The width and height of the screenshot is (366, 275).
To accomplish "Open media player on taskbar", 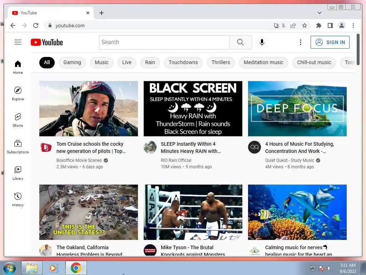I will pos(54,268).
